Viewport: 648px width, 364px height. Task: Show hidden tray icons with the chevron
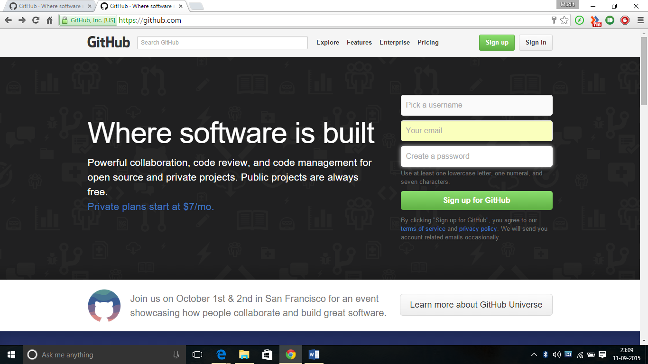tap(534, 355)
